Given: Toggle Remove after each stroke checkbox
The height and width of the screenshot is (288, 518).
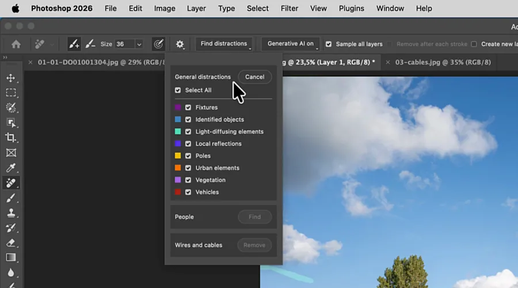Looking at the screenshot, I should pos(389,44).
